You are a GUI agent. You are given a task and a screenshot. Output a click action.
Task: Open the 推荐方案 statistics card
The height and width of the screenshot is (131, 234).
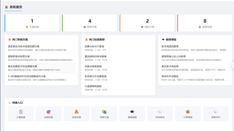tap(89, 23)
